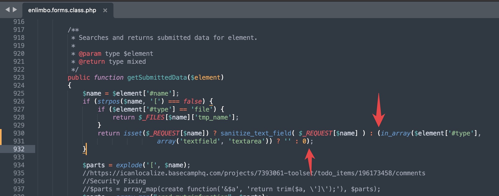The width and height of the screenshot is (499, 196).
Task: Place cursor on the explode function call
Action: pyautogui.click(x=129, y=165)
